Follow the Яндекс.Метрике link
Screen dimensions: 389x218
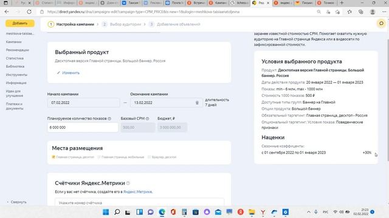(x=138, y=191)
